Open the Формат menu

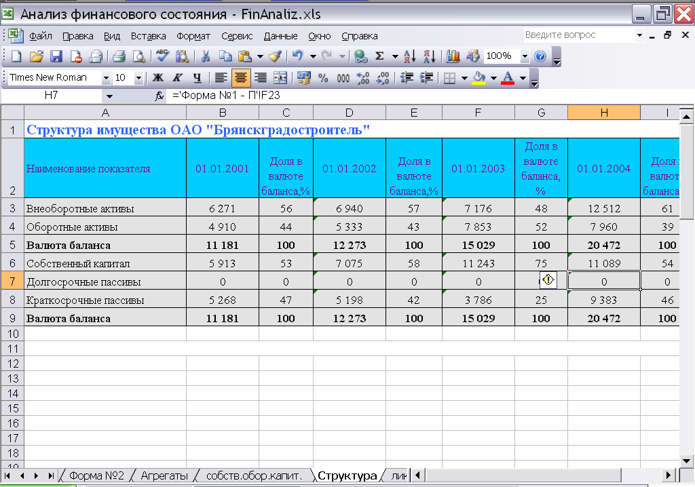pos(193,36)
